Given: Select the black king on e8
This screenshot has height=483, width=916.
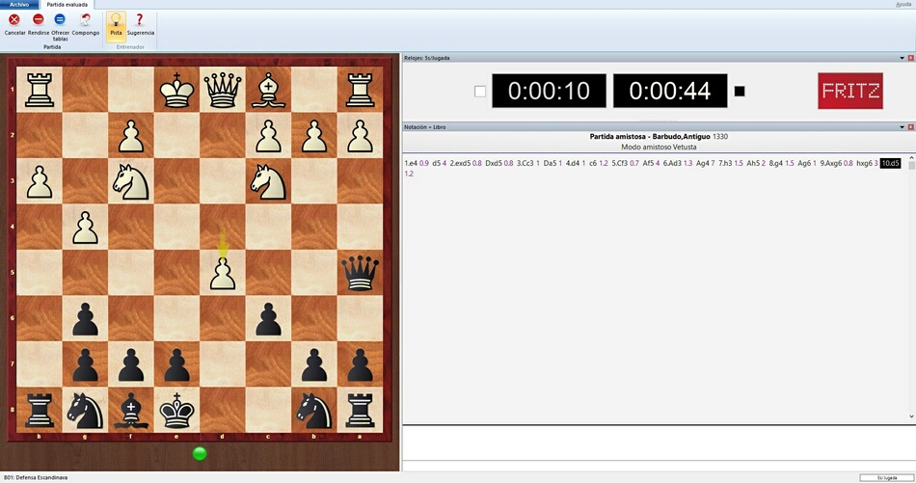Looking at the screenshot, I should [x=177, y=410].
